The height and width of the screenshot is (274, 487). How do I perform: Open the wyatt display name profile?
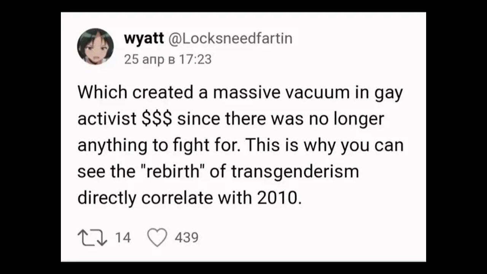click(x=144, y=38)
